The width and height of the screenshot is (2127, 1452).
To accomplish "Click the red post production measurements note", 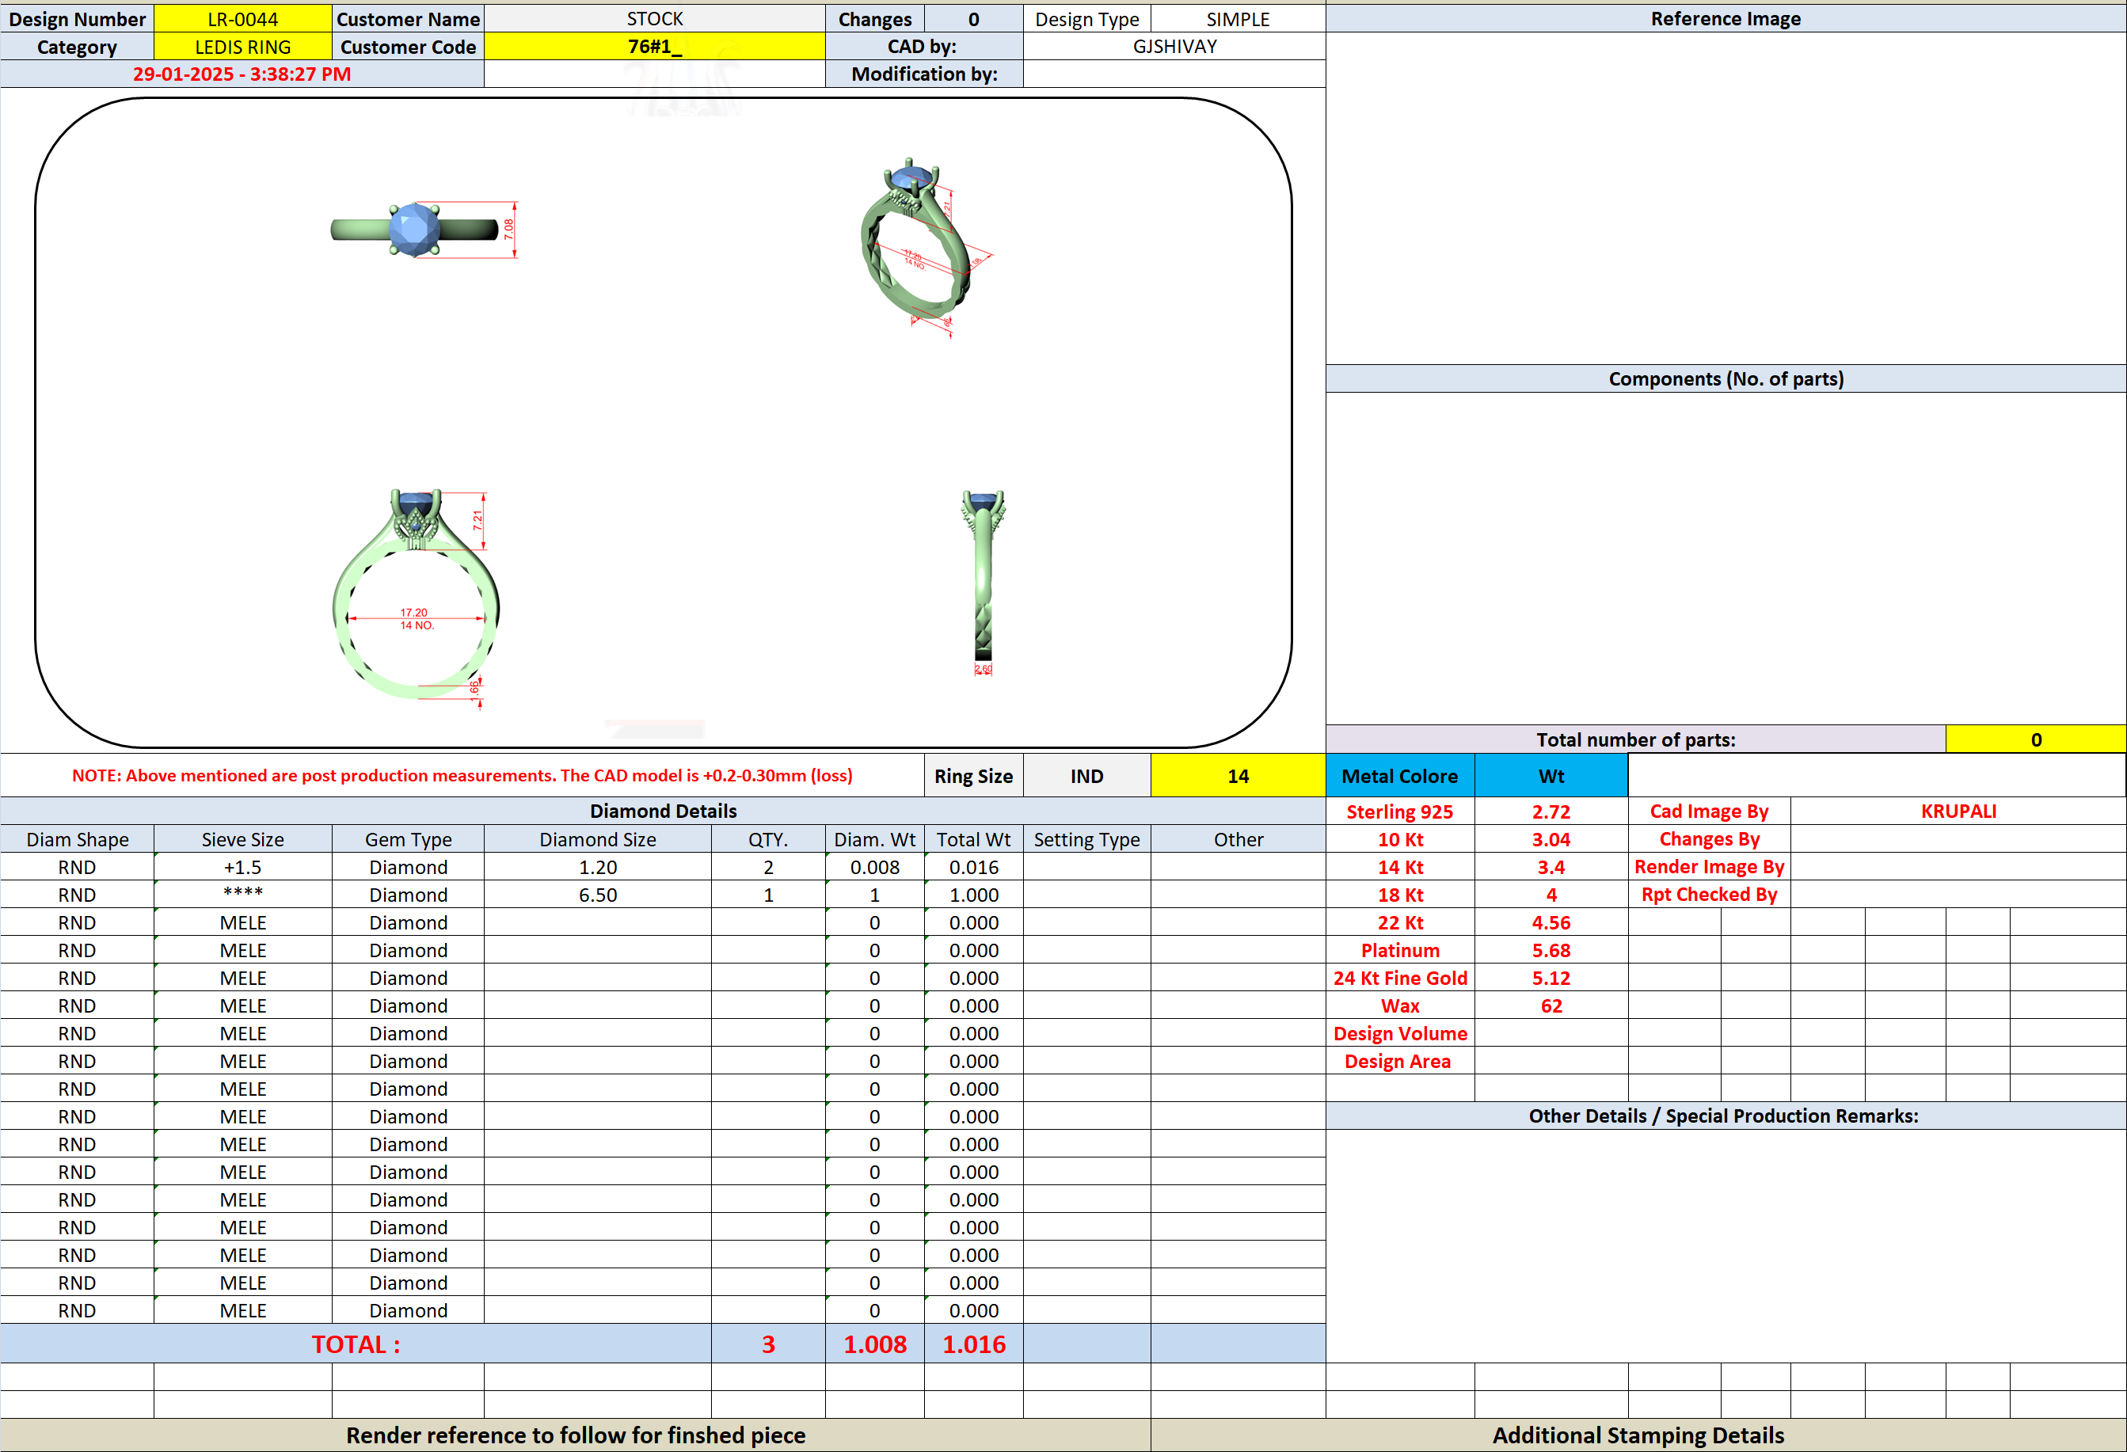I will (x=462, y=776).
